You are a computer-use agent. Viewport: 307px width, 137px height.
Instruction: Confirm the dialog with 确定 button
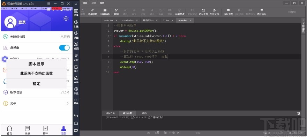[36, 84]
